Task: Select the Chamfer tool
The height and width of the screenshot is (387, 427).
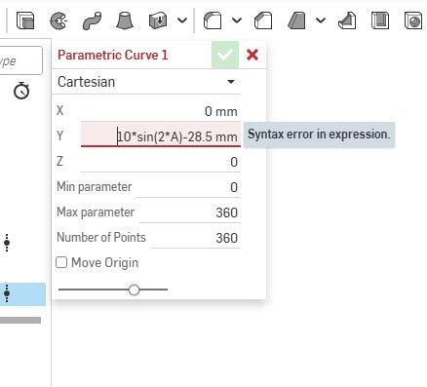Action: (263, 20)
